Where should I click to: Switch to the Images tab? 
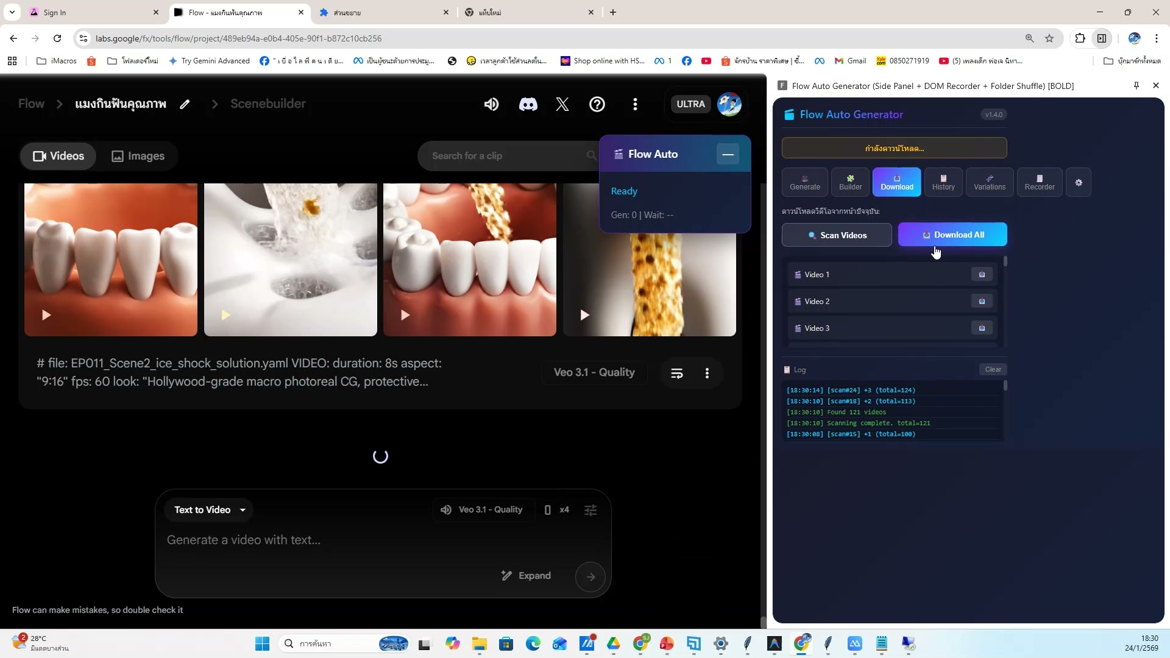[138, 156]
